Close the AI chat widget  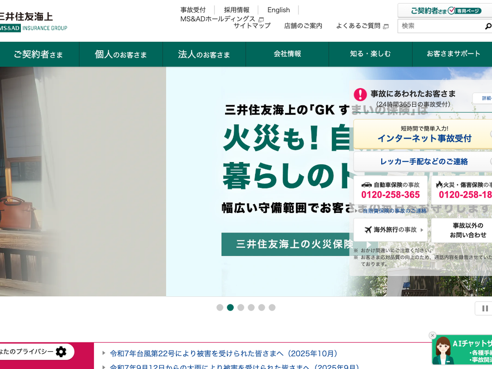click(x=432, y=335)
